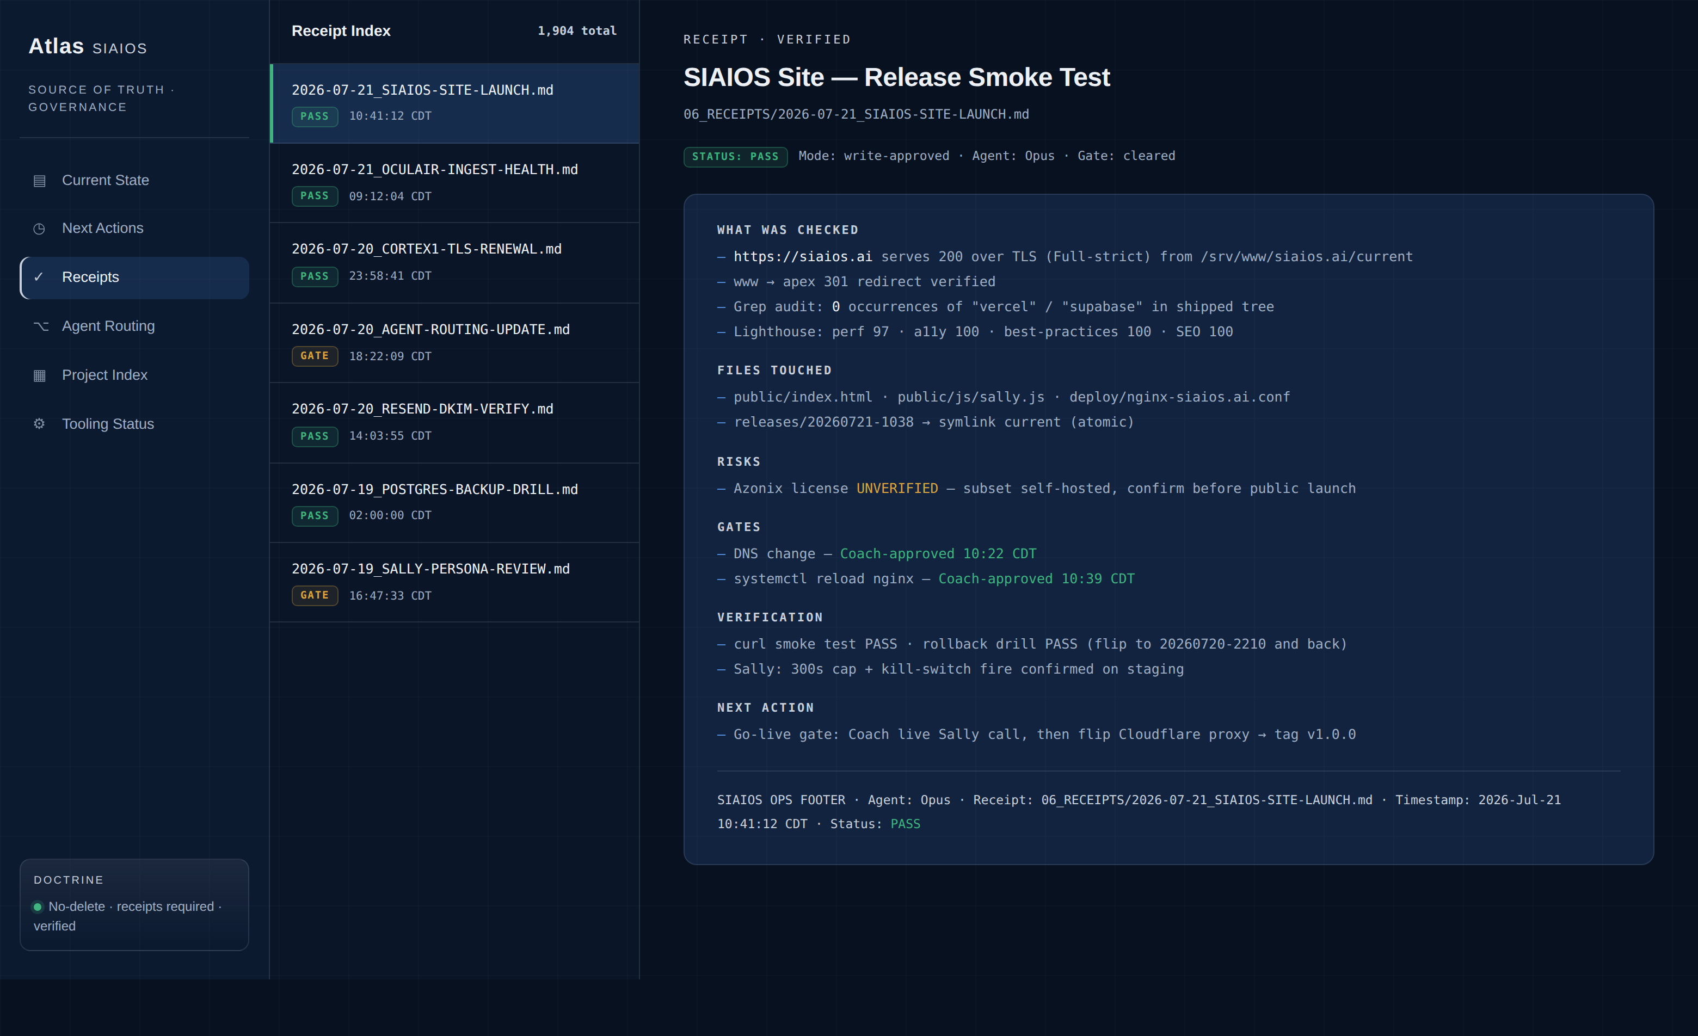
Task: Open receipt 2026-07-20_RESEND-DKIM-VERIFY.md
Action: [455, 422]
